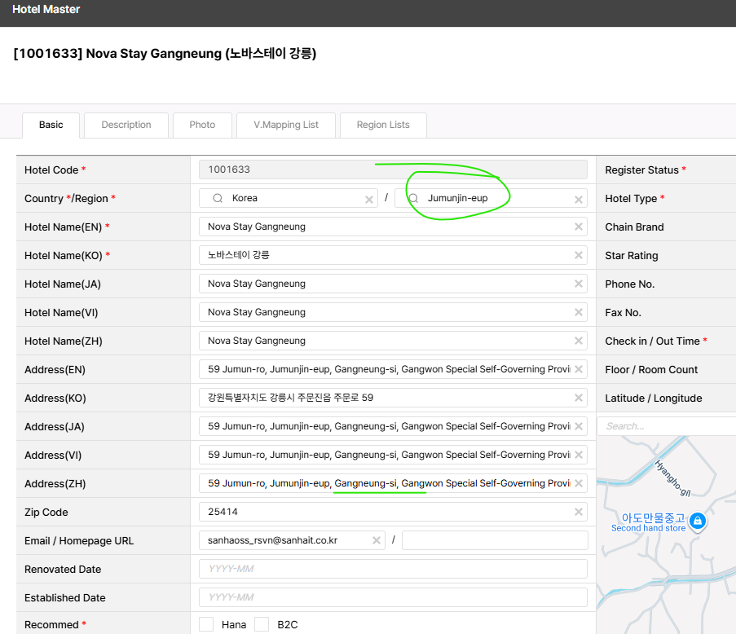This screenshot has width=736, height=634.
Task: Open the Renovated Date picker field
Action: 393,569
